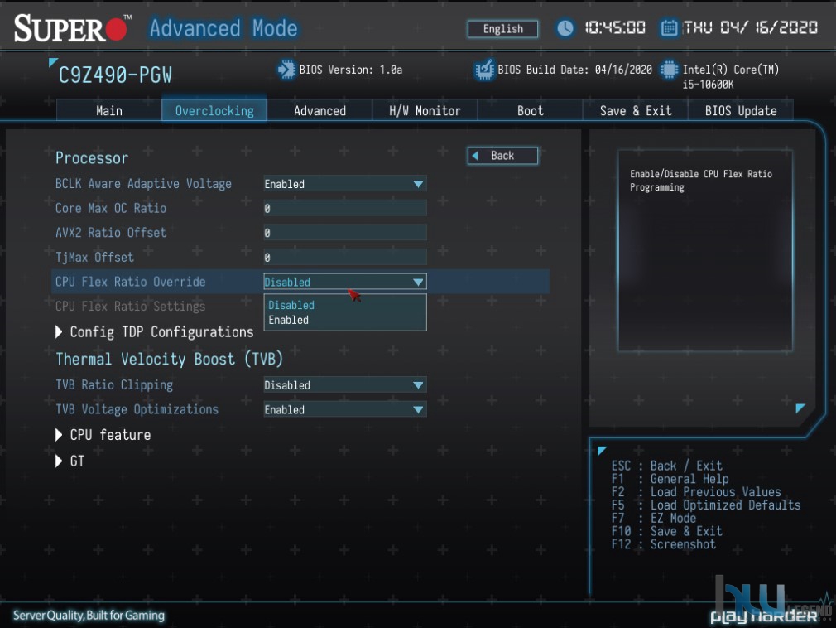
Task: Click the 'F7 : EZ Mode' shortcut
Action: (x=654, y=518)
